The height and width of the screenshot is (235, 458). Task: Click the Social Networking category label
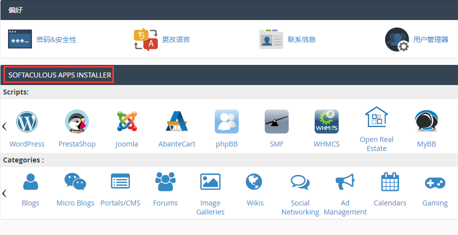tap(300, 207)
